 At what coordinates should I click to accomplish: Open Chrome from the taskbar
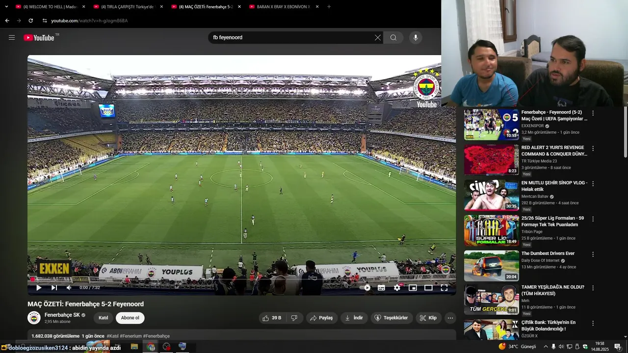pyautogui.click(x=151, y=347)
